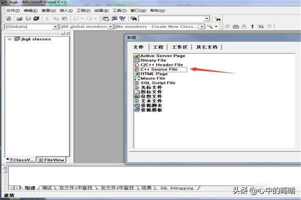Click the Active Server Page file icon

136,55
